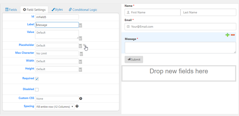
Task: Switch to the Fields tab
Action: 11,10
